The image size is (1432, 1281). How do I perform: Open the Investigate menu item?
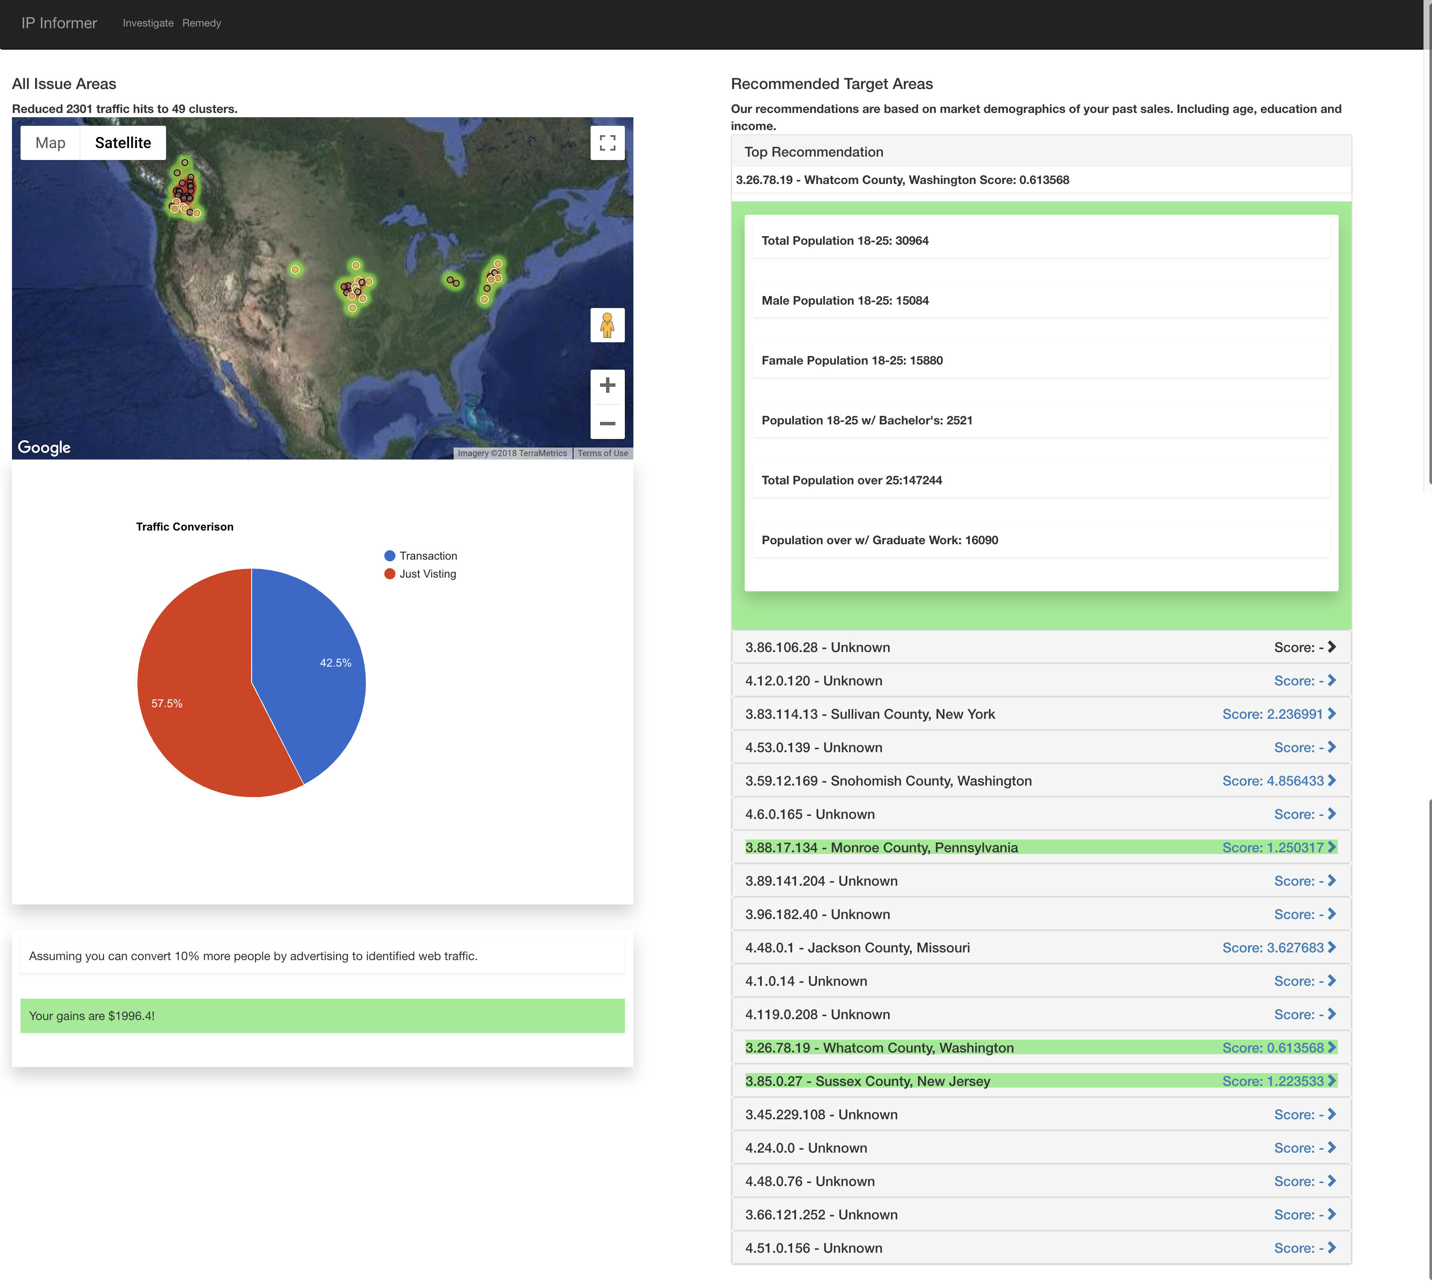pos(148,23)
